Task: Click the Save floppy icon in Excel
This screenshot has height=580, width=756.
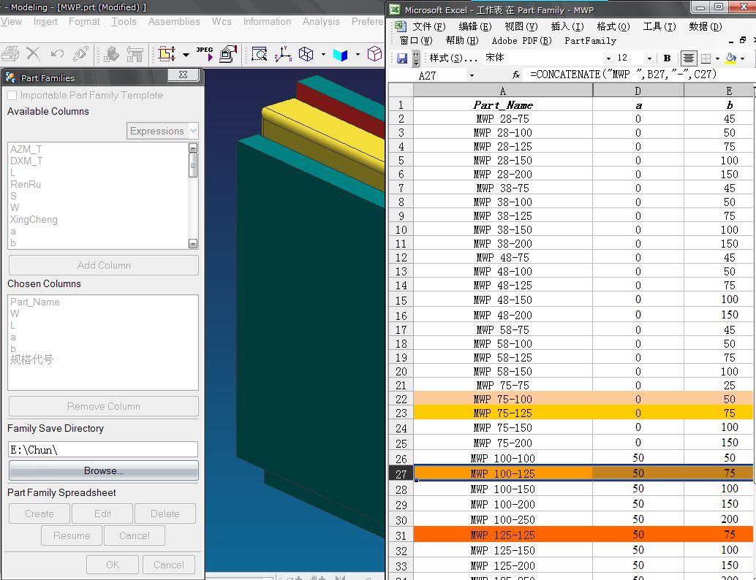Action: [401, 58]
